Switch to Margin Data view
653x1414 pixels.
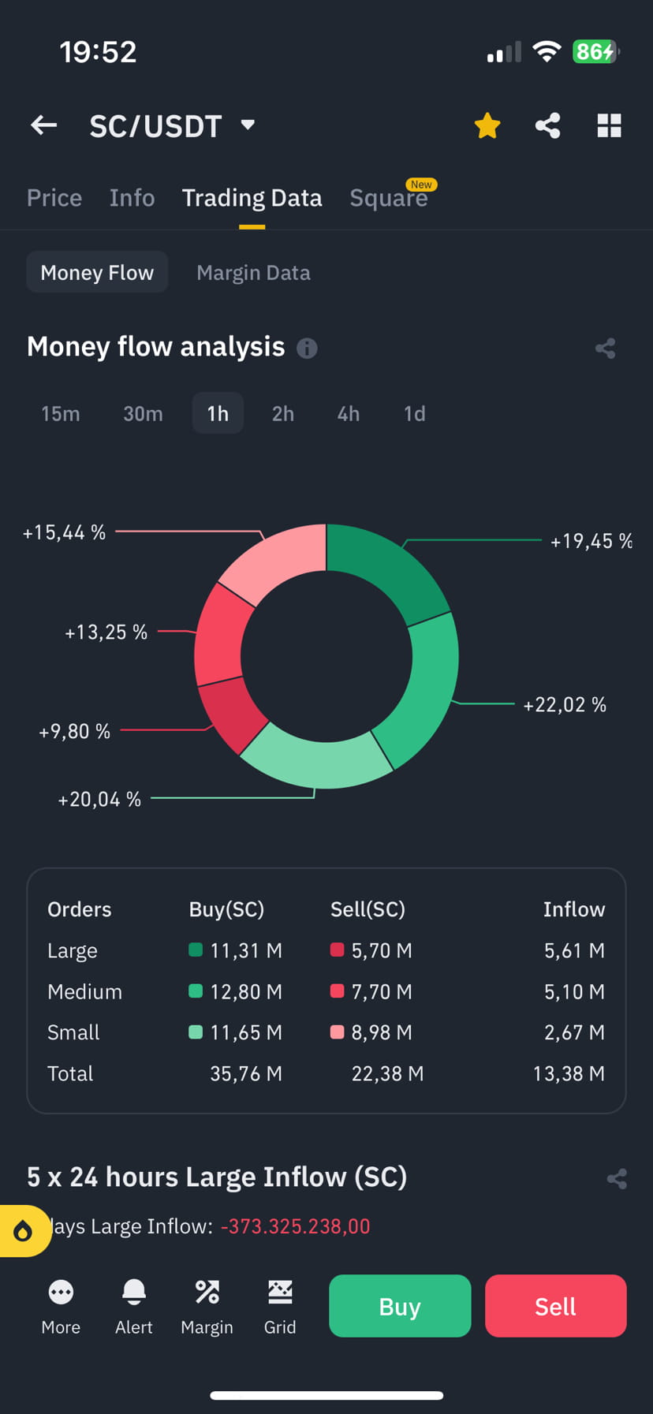(x=253, y=271)
